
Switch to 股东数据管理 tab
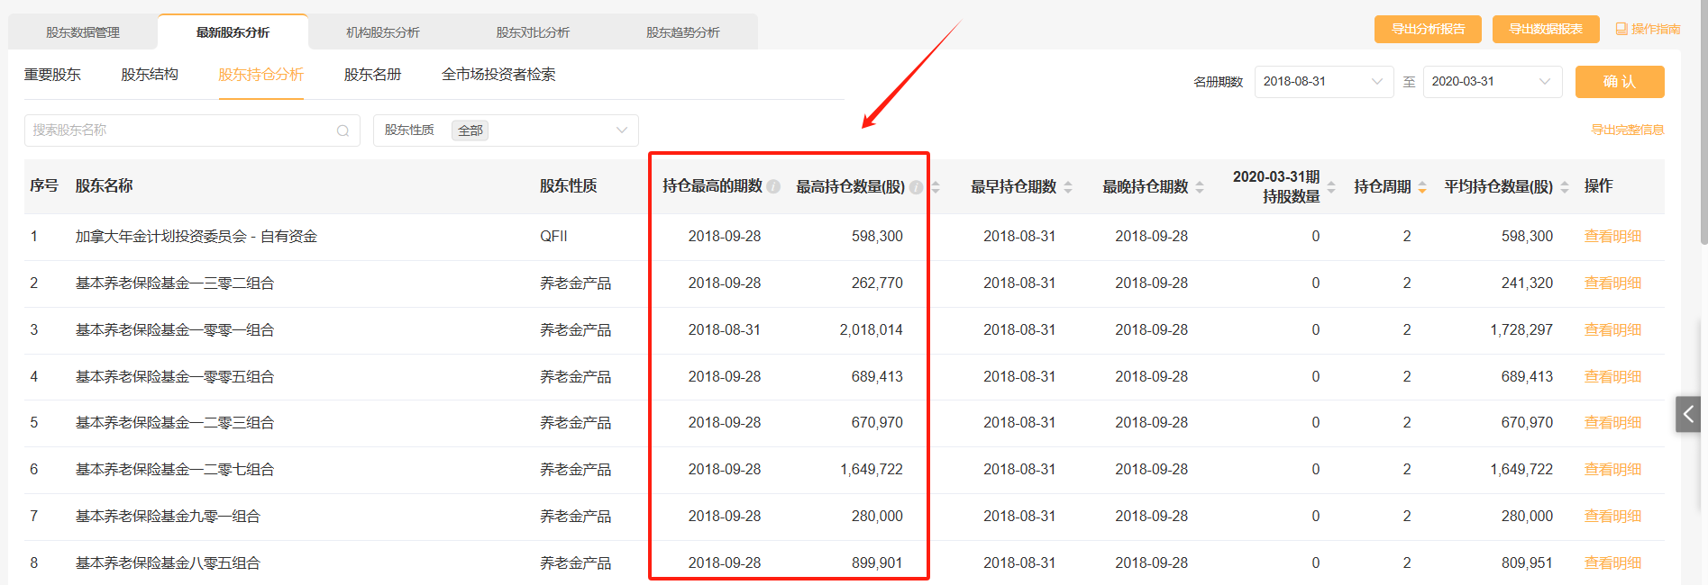pyautogui.click(x=83, y=32)
